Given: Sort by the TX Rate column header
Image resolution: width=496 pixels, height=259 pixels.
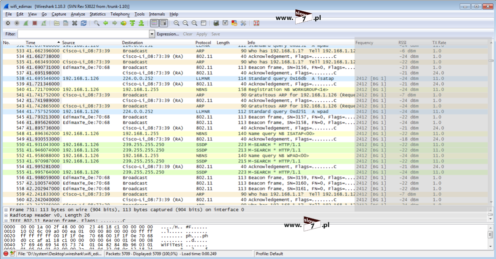Looking at the screenshot, I should point(439,43).
